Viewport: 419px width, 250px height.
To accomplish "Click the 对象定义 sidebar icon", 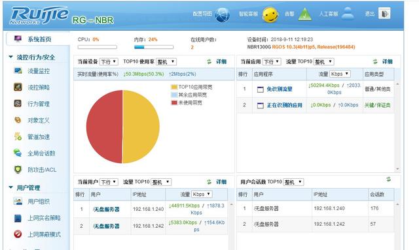I will 18,120.
